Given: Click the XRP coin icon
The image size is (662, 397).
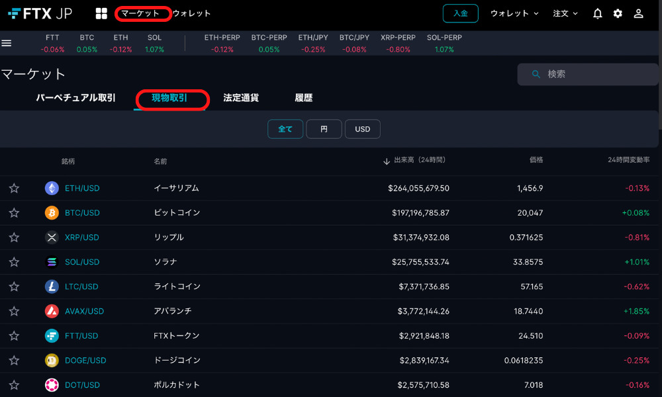Looking at the screenshot, I should coord(52,237).
